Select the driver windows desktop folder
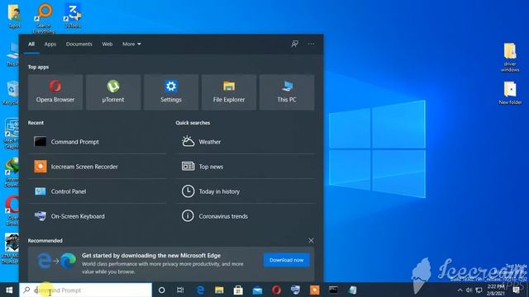This screenshot has width=529, height=297. [x=510, y=57]
